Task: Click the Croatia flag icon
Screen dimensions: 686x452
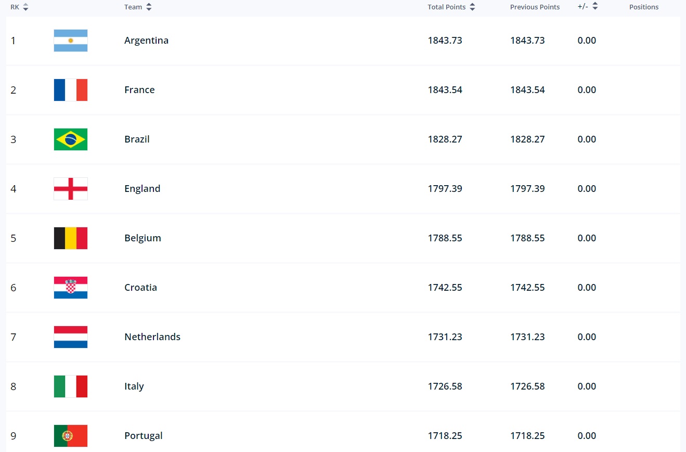Action: [70, 287]
